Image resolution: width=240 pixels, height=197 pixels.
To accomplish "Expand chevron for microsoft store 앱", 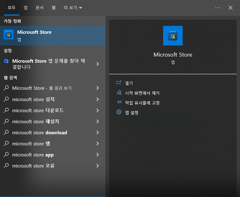I will [x=98, y=144].
